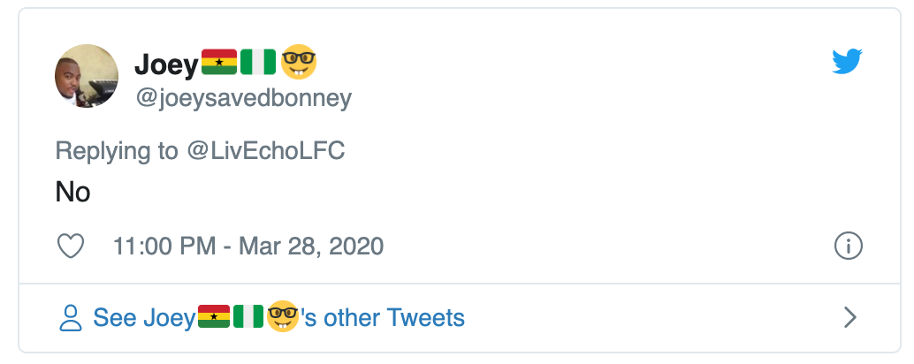Open the Twitter Ads info icon
The height and width of the screenshot is (364, 914).
(x=848, y=246)
